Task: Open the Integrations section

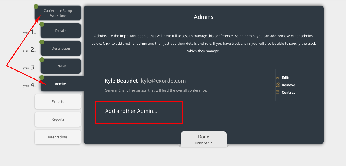Action: (x=58, y=137)
